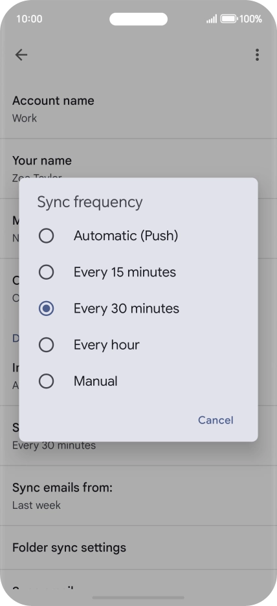
Task: Open the Sync emails from setting
Action: click(x=138, y=496)
